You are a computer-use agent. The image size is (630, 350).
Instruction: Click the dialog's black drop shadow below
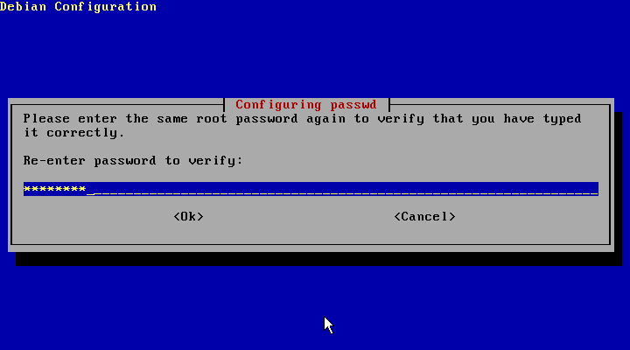319,259
